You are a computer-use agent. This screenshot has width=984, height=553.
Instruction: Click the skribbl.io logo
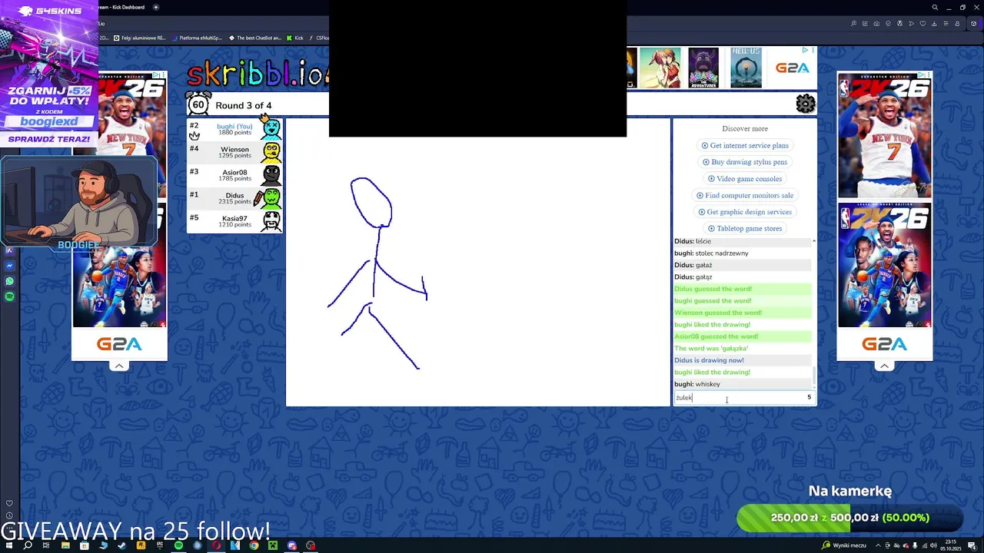tap(258, 74)
